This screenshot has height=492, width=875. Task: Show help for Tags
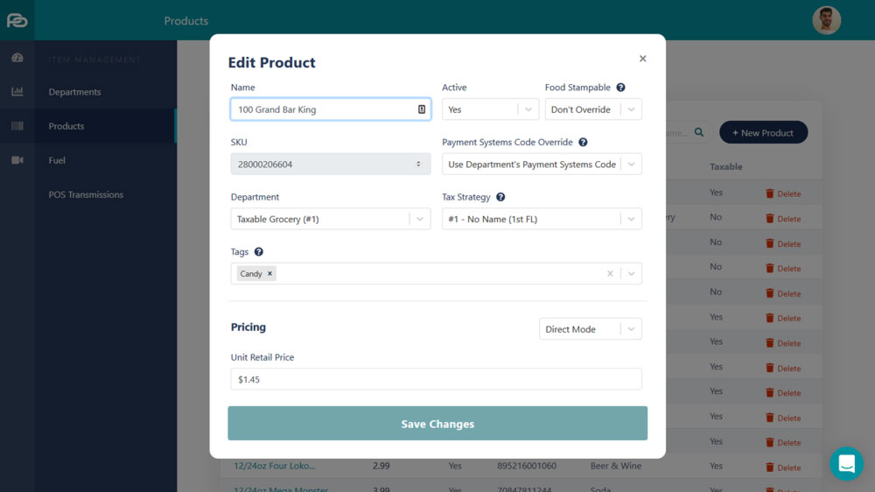(258, 252)
